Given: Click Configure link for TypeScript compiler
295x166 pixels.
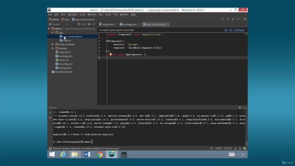Looking at the screenshot, I should click(239, 30).
